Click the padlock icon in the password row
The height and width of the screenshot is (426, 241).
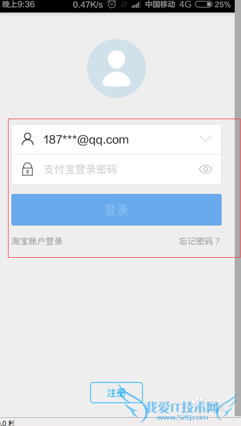(x=27, y=169)
